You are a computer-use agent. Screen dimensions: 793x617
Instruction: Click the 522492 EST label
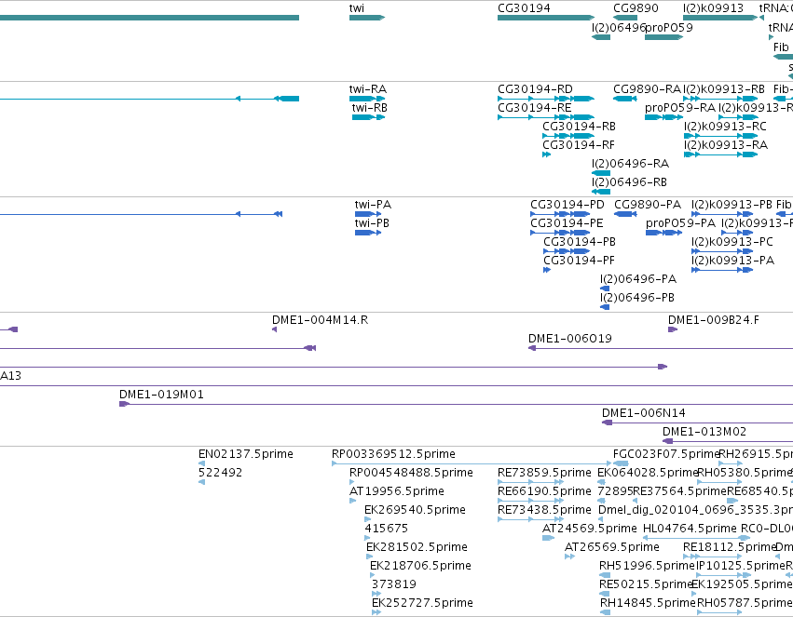221,473
